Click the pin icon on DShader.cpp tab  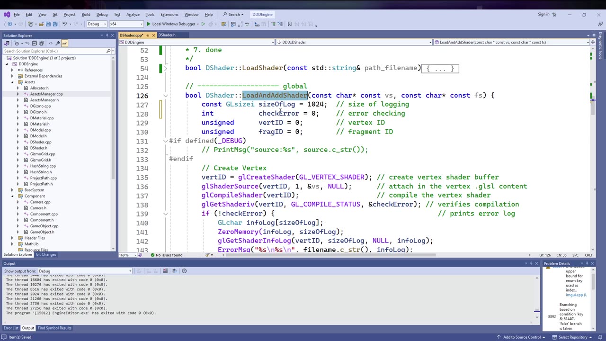[x=147, y=35]
